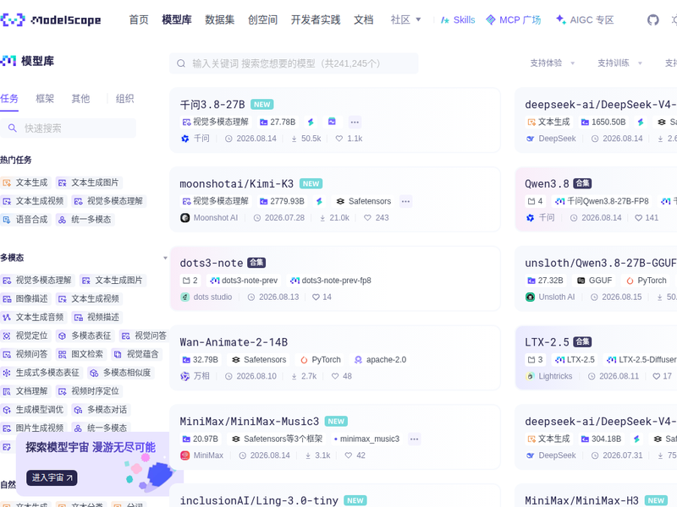Screen dimensions: 677x507
Task: Open moonshotai/Kimi-K3 model title
Action: coord(236,184)
